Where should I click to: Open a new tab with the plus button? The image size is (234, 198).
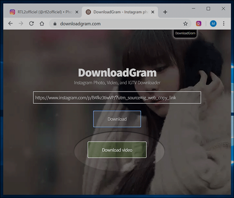(x=165, y=12)
